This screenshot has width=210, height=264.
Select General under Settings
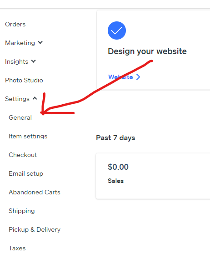tap(20, 117)
